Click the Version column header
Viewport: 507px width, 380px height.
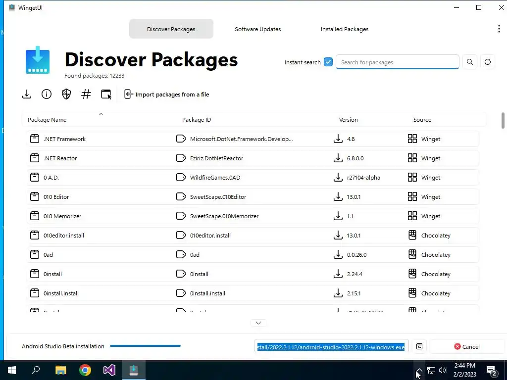pos(348,120)
